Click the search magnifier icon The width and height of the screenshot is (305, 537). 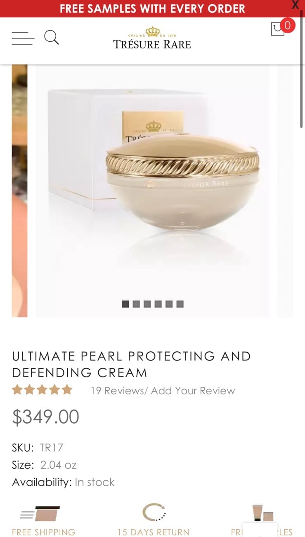tap(52, 38)
